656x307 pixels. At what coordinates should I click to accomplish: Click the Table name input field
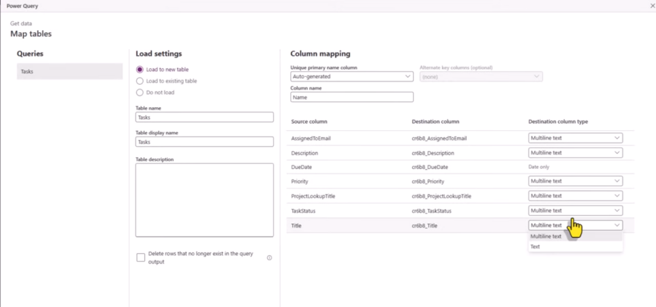(x=204, y=117)
